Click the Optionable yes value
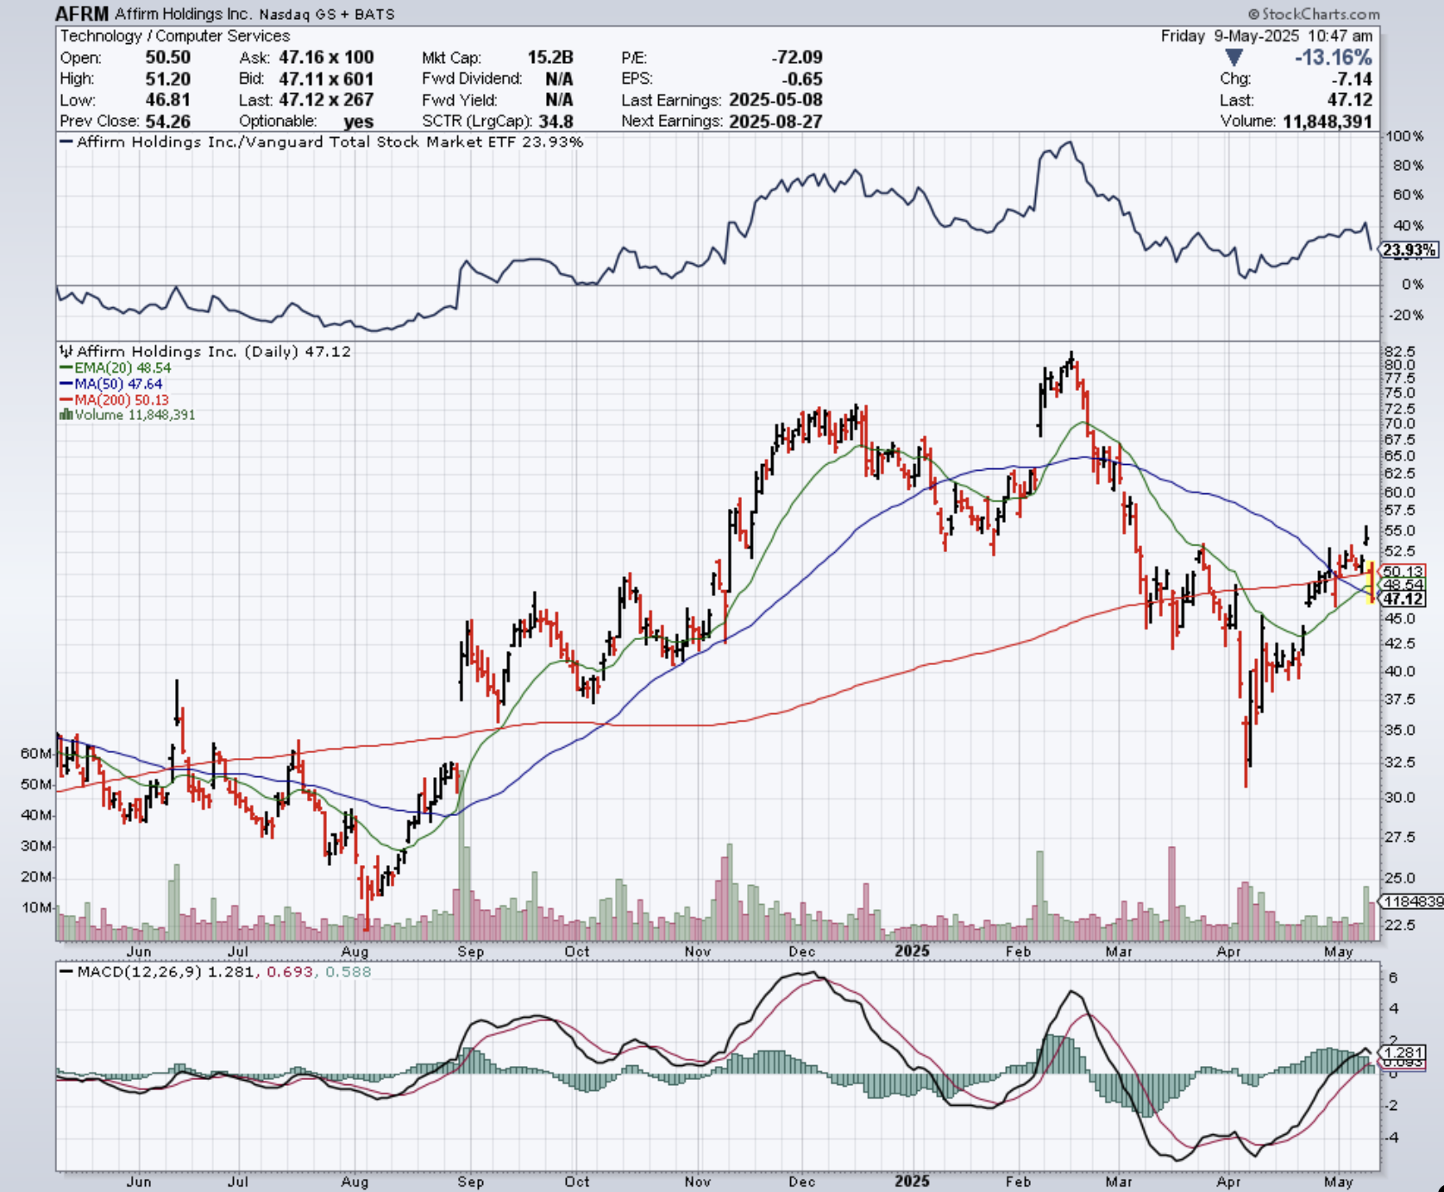1444x1192 pixels. [358, 122]
